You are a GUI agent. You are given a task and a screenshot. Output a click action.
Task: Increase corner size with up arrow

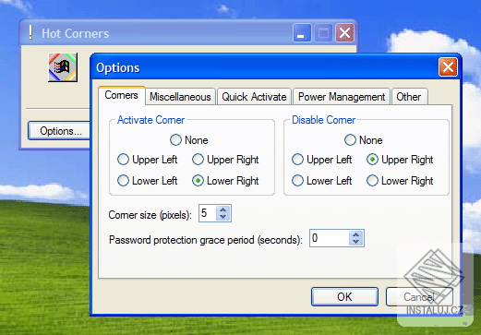223,209
